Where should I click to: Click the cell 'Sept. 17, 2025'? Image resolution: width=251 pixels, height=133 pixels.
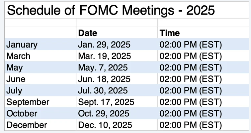pyautogui.click(x=117, y=102)
